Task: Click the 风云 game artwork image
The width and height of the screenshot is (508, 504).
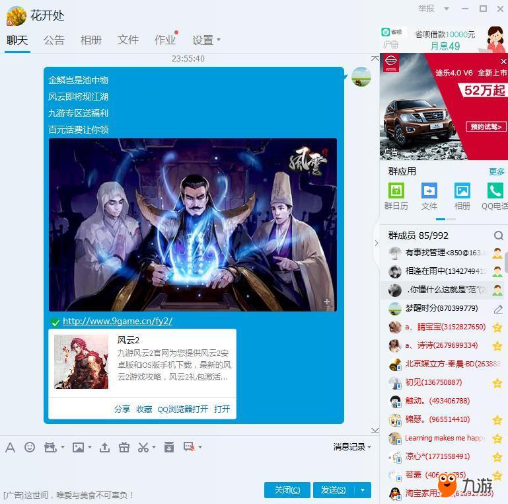Action: pos(193,225)
